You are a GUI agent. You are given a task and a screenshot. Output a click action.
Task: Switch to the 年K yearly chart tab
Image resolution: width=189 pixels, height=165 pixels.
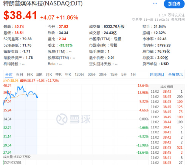(x=68, y=75)
